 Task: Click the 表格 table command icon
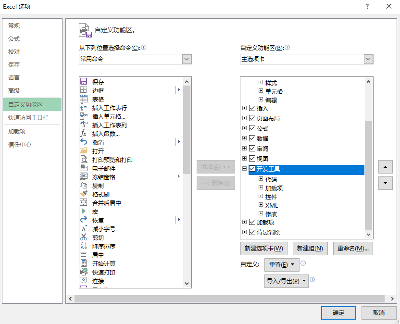tap(84, 99)
